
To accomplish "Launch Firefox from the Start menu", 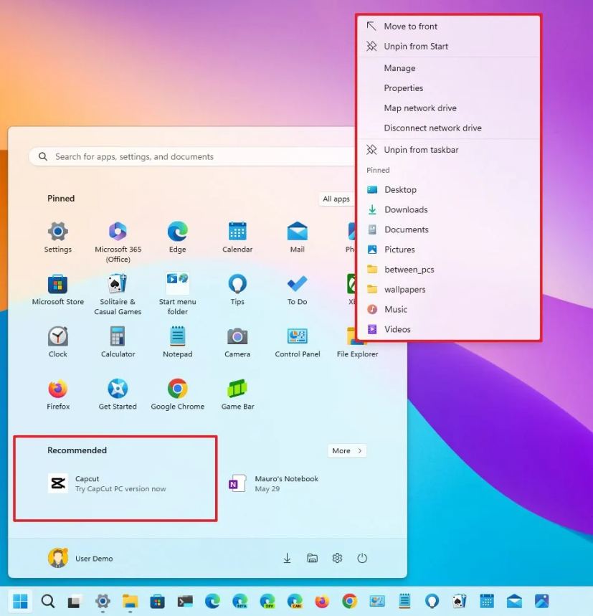I will 58,394.
